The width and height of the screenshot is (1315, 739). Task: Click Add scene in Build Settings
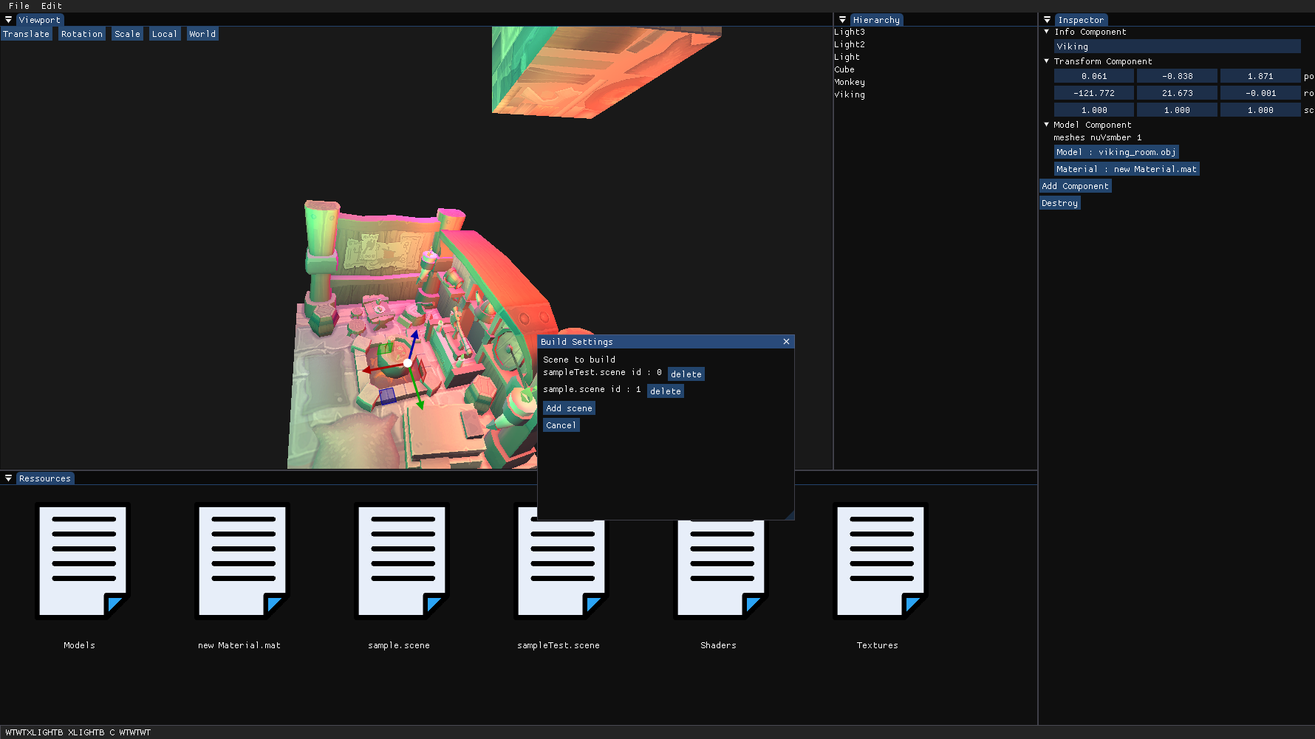coord(569,408)
